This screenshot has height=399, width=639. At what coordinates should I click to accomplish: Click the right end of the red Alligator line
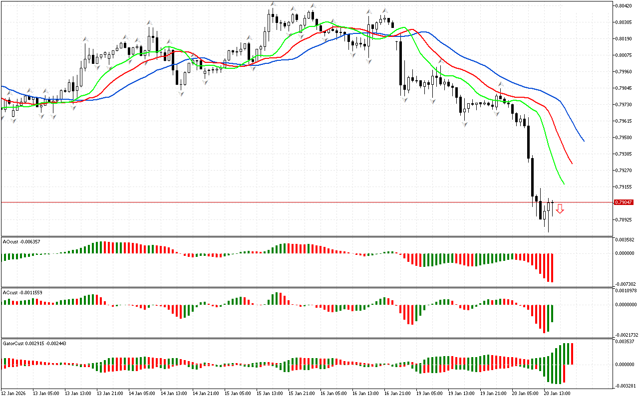pos(572,163)
